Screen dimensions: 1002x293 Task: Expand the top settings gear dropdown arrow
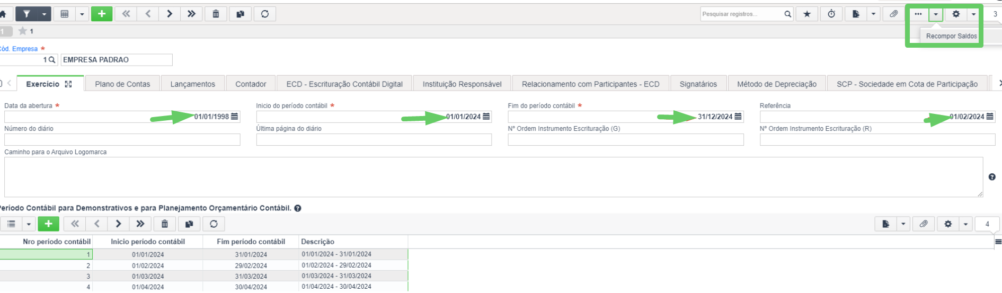click(x=973, y=14)
